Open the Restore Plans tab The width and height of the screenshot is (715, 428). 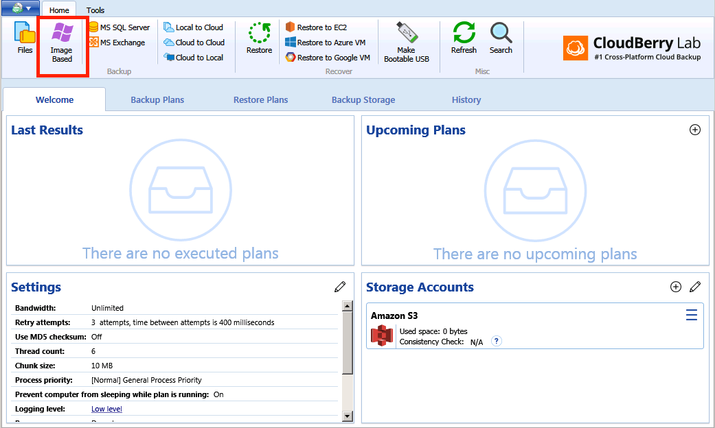coord(260,99)
